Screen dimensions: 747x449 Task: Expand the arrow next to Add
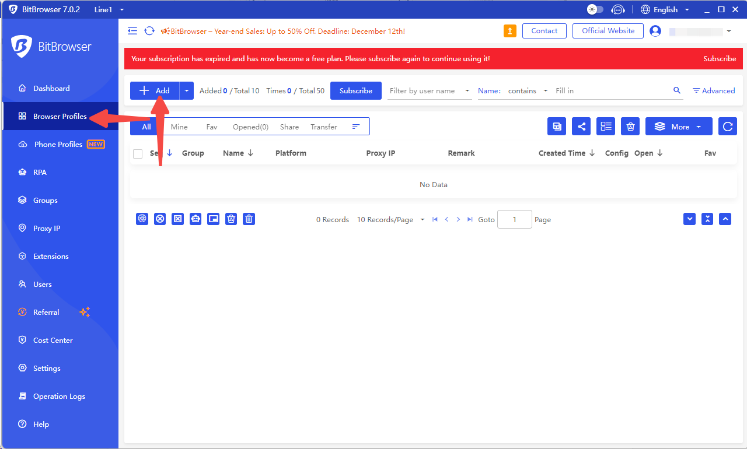pyautogui.click(x=187, y=90)
